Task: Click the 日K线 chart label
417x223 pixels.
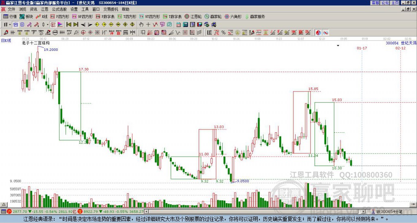Action: coord(6,41)
